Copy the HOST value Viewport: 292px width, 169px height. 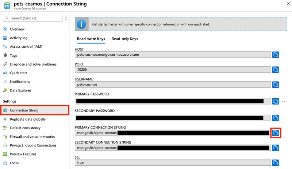(276, 55)
